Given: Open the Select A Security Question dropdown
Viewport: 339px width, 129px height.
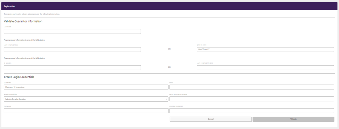Looking at the screenshot, I should [86, 99].
